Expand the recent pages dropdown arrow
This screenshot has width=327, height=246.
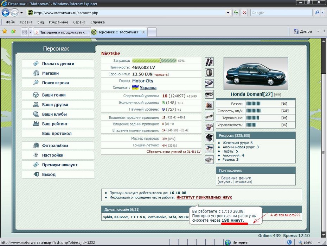point(21,13)
